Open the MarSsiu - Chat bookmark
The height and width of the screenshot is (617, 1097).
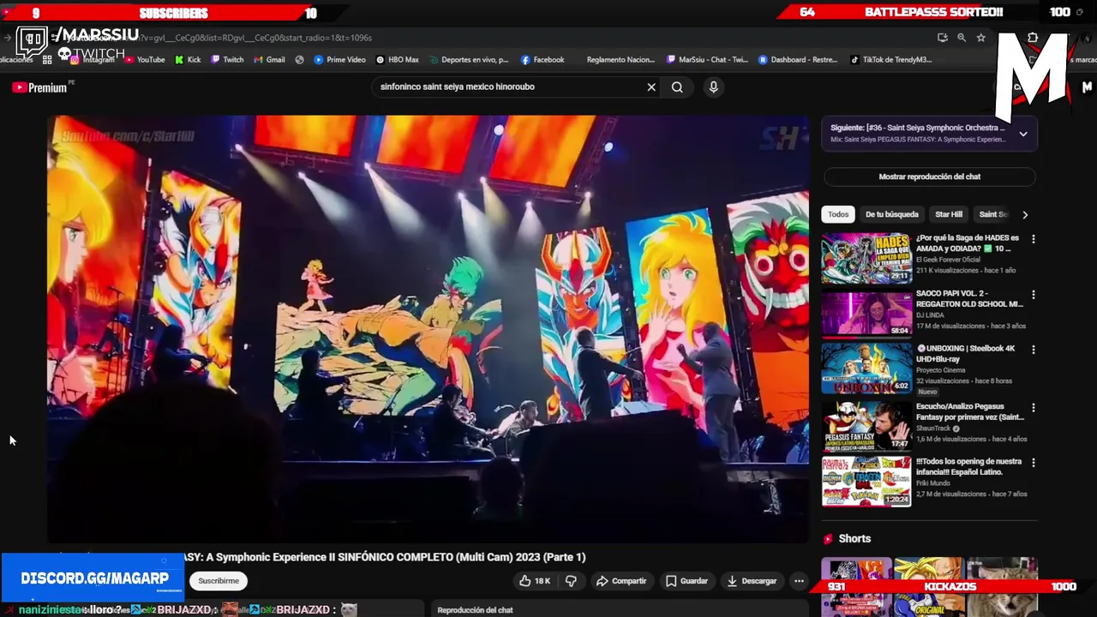tap(707, 60)
